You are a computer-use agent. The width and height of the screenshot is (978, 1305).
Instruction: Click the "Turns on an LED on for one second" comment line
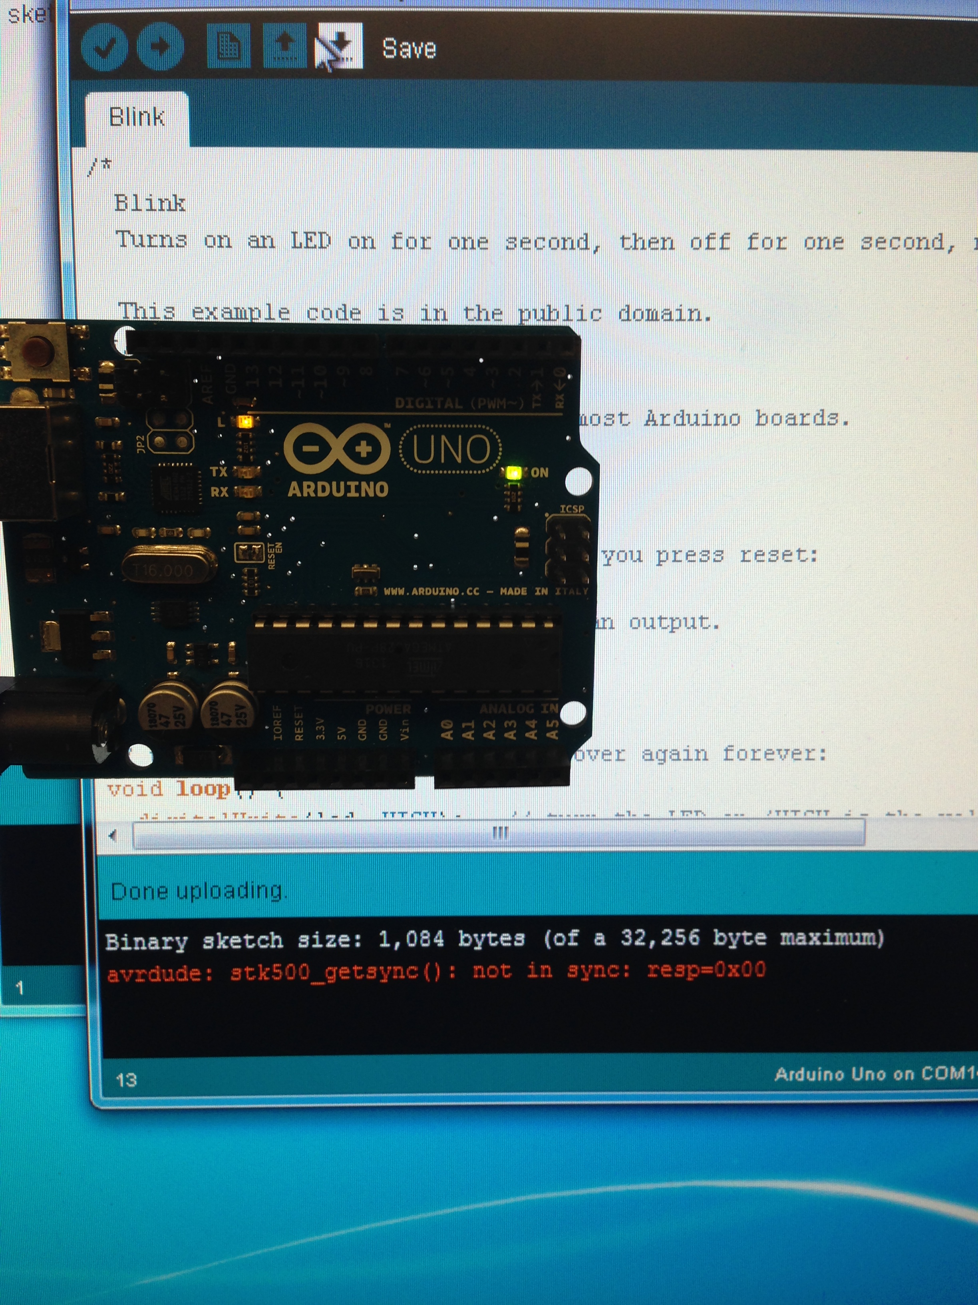[546, 241]
